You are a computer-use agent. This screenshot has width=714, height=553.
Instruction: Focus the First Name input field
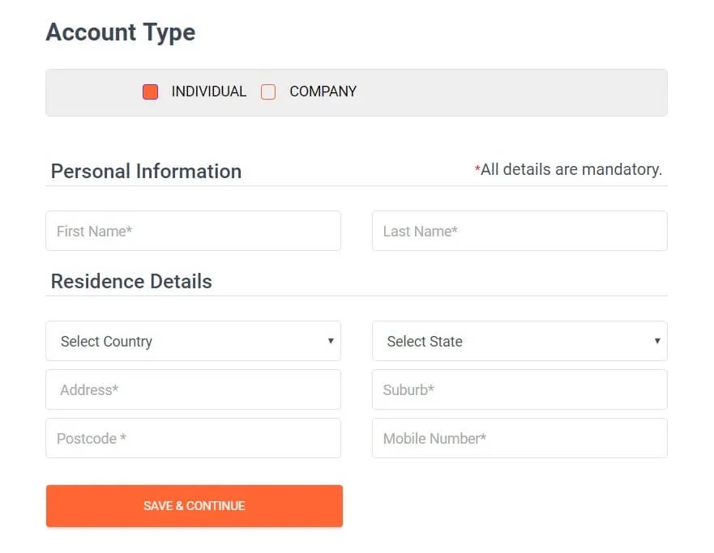pyautogui.click(x=193, y=231)
